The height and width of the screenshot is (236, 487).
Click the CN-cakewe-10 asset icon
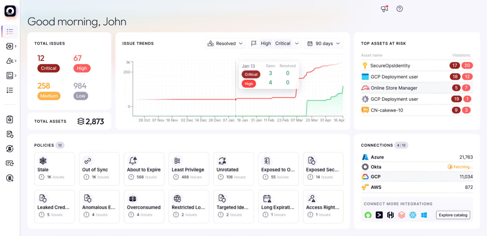365,110
